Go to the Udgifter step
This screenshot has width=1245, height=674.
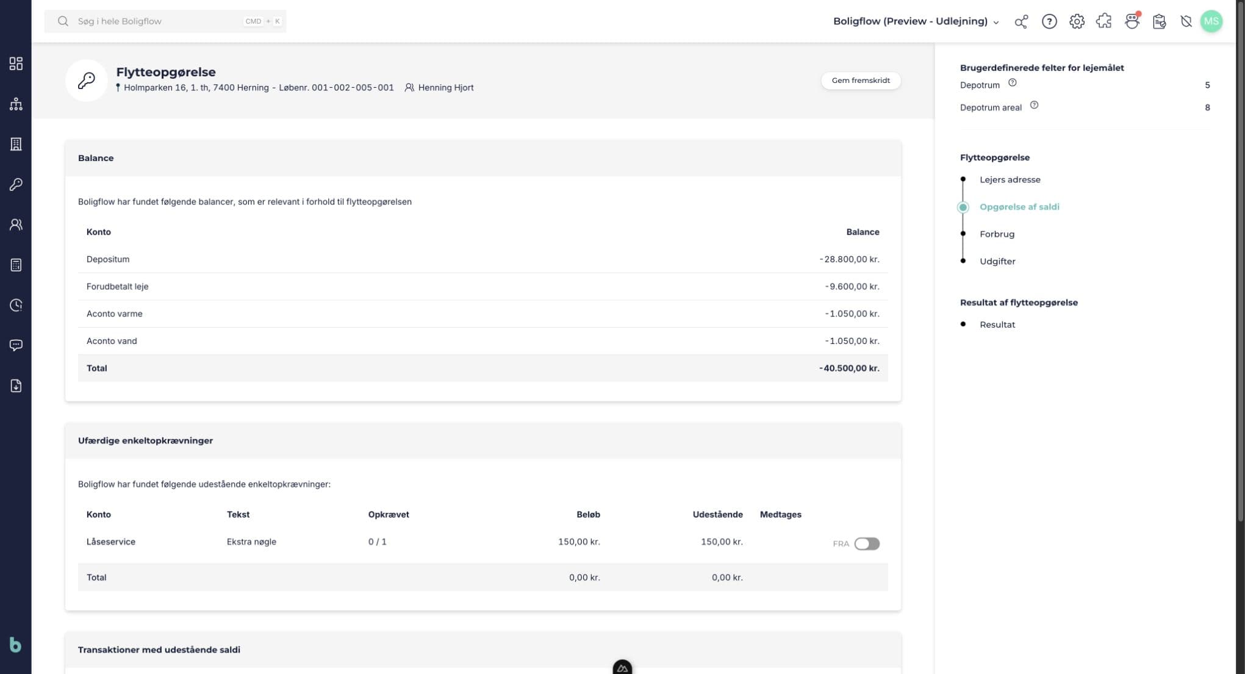(x=997, y=262)
